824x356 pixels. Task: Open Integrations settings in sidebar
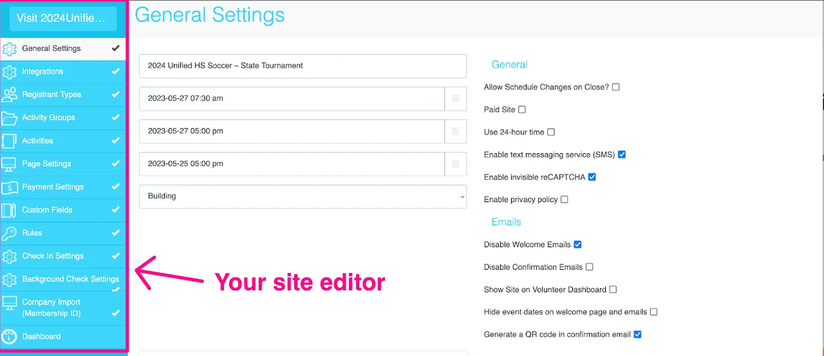pyautogui.click(x=63, y=71)
